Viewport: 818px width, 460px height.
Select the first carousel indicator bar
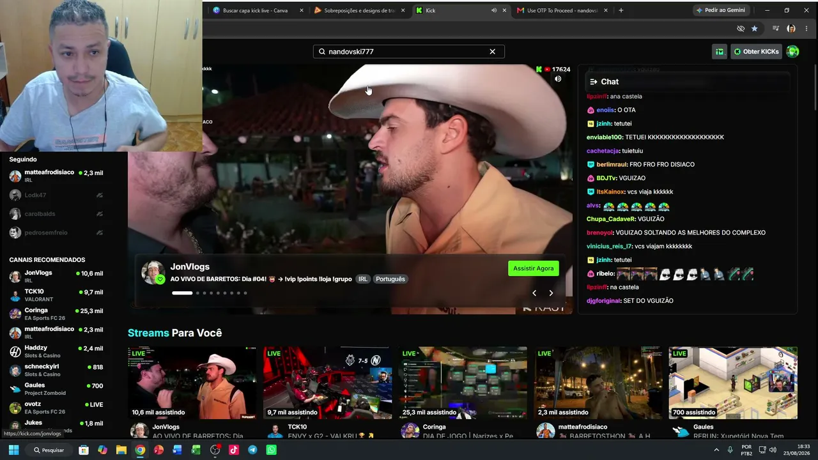click(x=182, y=293)
